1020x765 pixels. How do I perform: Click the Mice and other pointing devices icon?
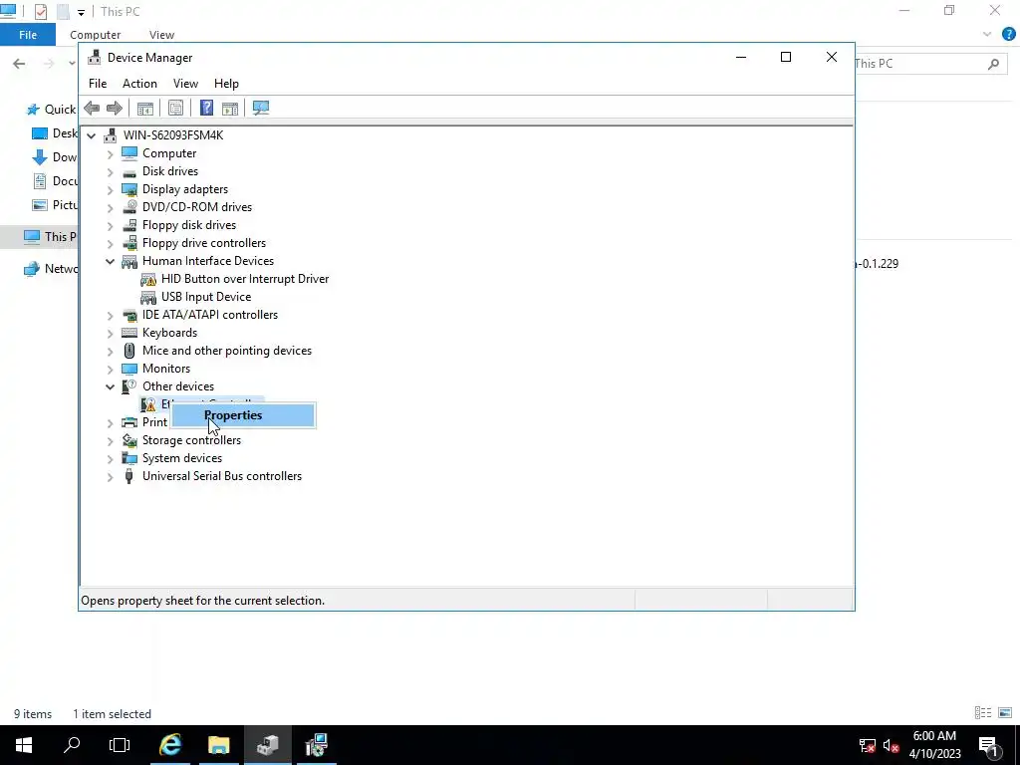pos(129,351)
